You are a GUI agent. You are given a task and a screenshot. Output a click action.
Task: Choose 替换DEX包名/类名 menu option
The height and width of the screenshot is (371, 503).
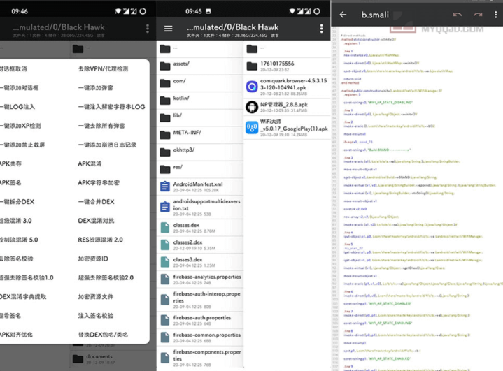103,335
